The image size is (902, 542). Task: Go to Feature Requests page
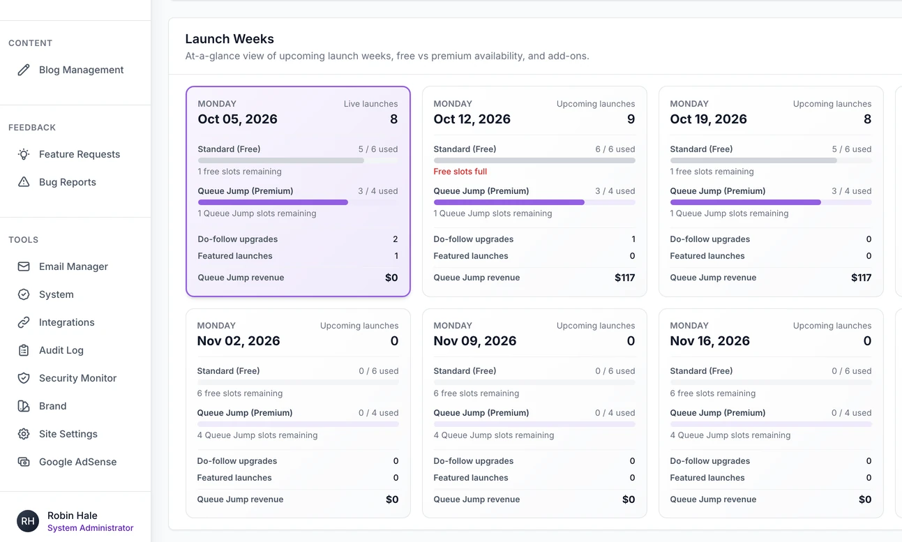coord(75,154)
